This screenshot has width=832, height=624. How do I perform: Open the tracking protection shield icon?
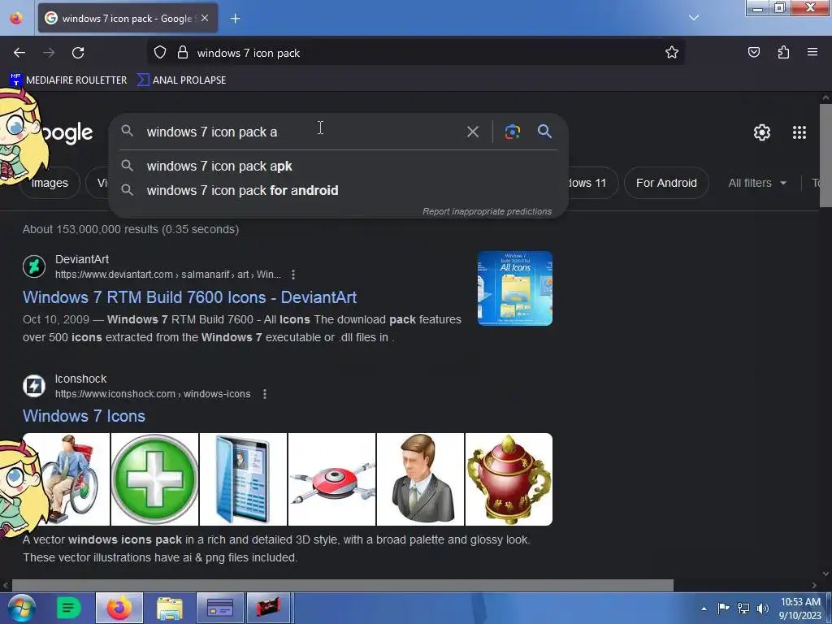160,53
